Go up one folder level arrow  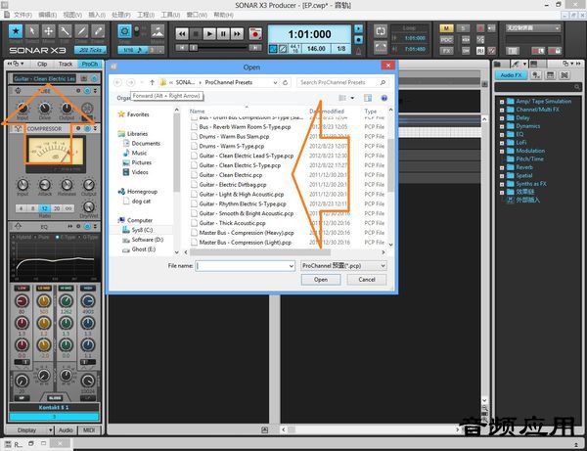152,82
